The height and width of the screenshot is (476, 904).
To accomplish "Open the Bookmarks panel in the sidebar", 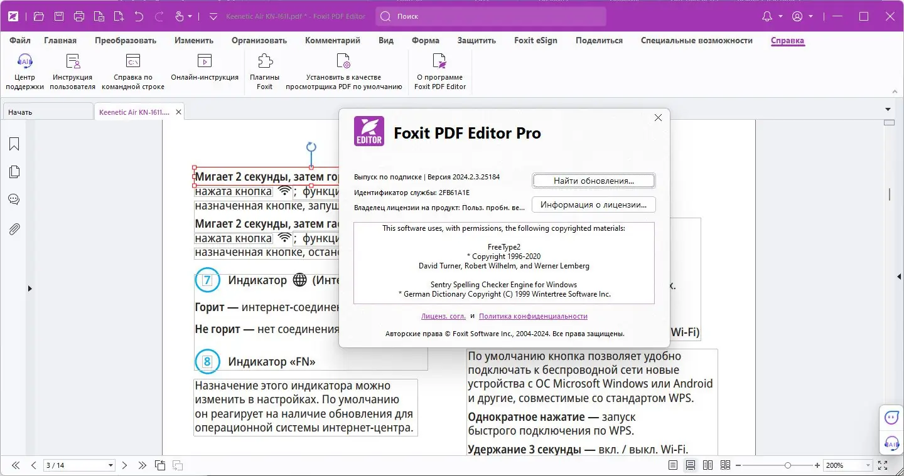I will coord(14,144).
